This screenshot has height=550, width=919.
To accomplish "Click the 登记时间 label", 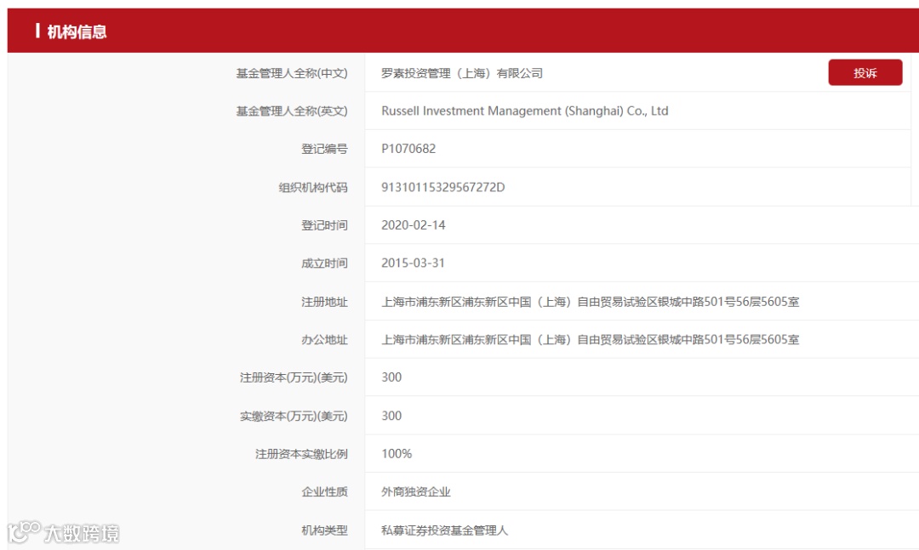I will point(325,225).
